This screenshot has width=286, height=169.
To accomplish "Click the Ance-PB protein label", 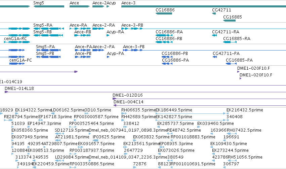I will pos(83,53).
